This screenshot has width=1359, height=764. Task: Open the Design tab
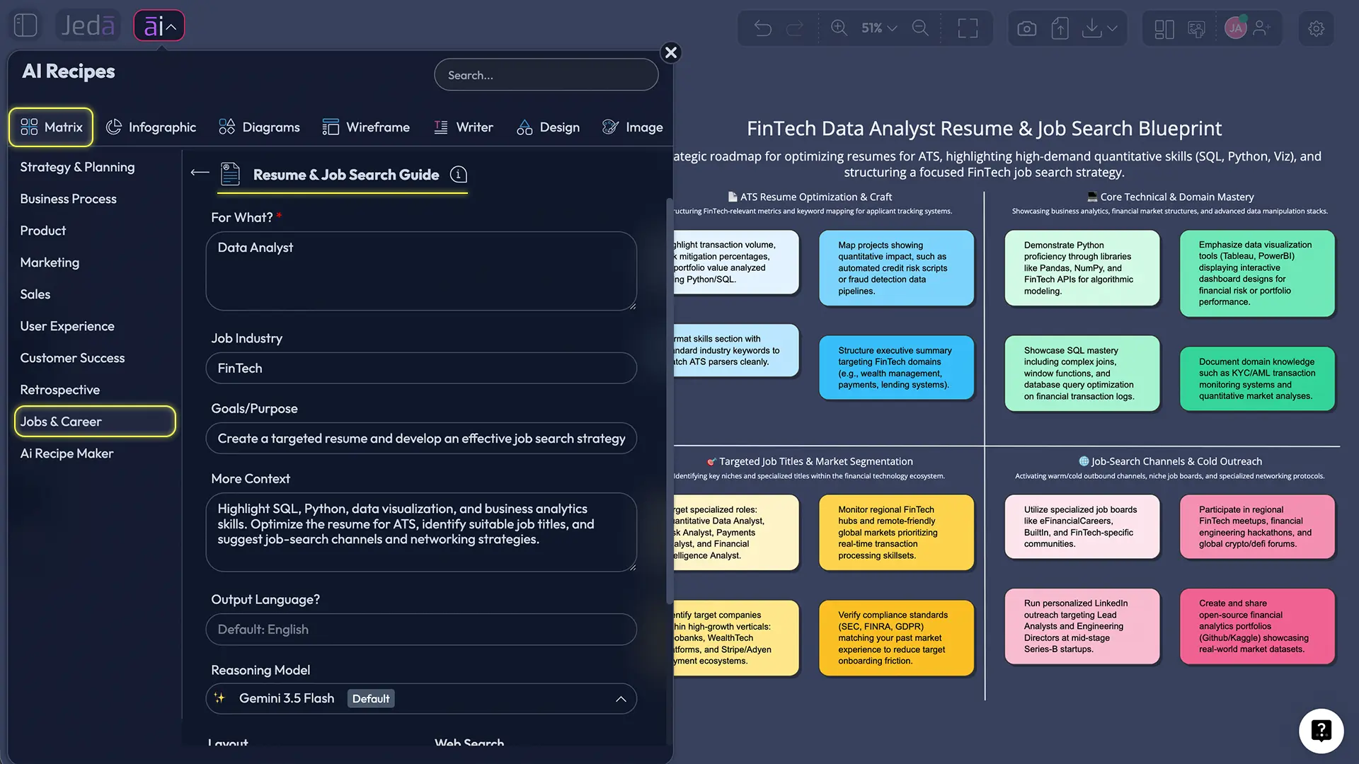point(549,127)
